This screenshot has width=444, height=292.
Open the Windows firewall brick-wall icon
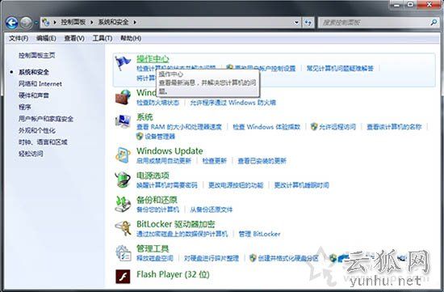pyautogui.click(x=123, y=97)
